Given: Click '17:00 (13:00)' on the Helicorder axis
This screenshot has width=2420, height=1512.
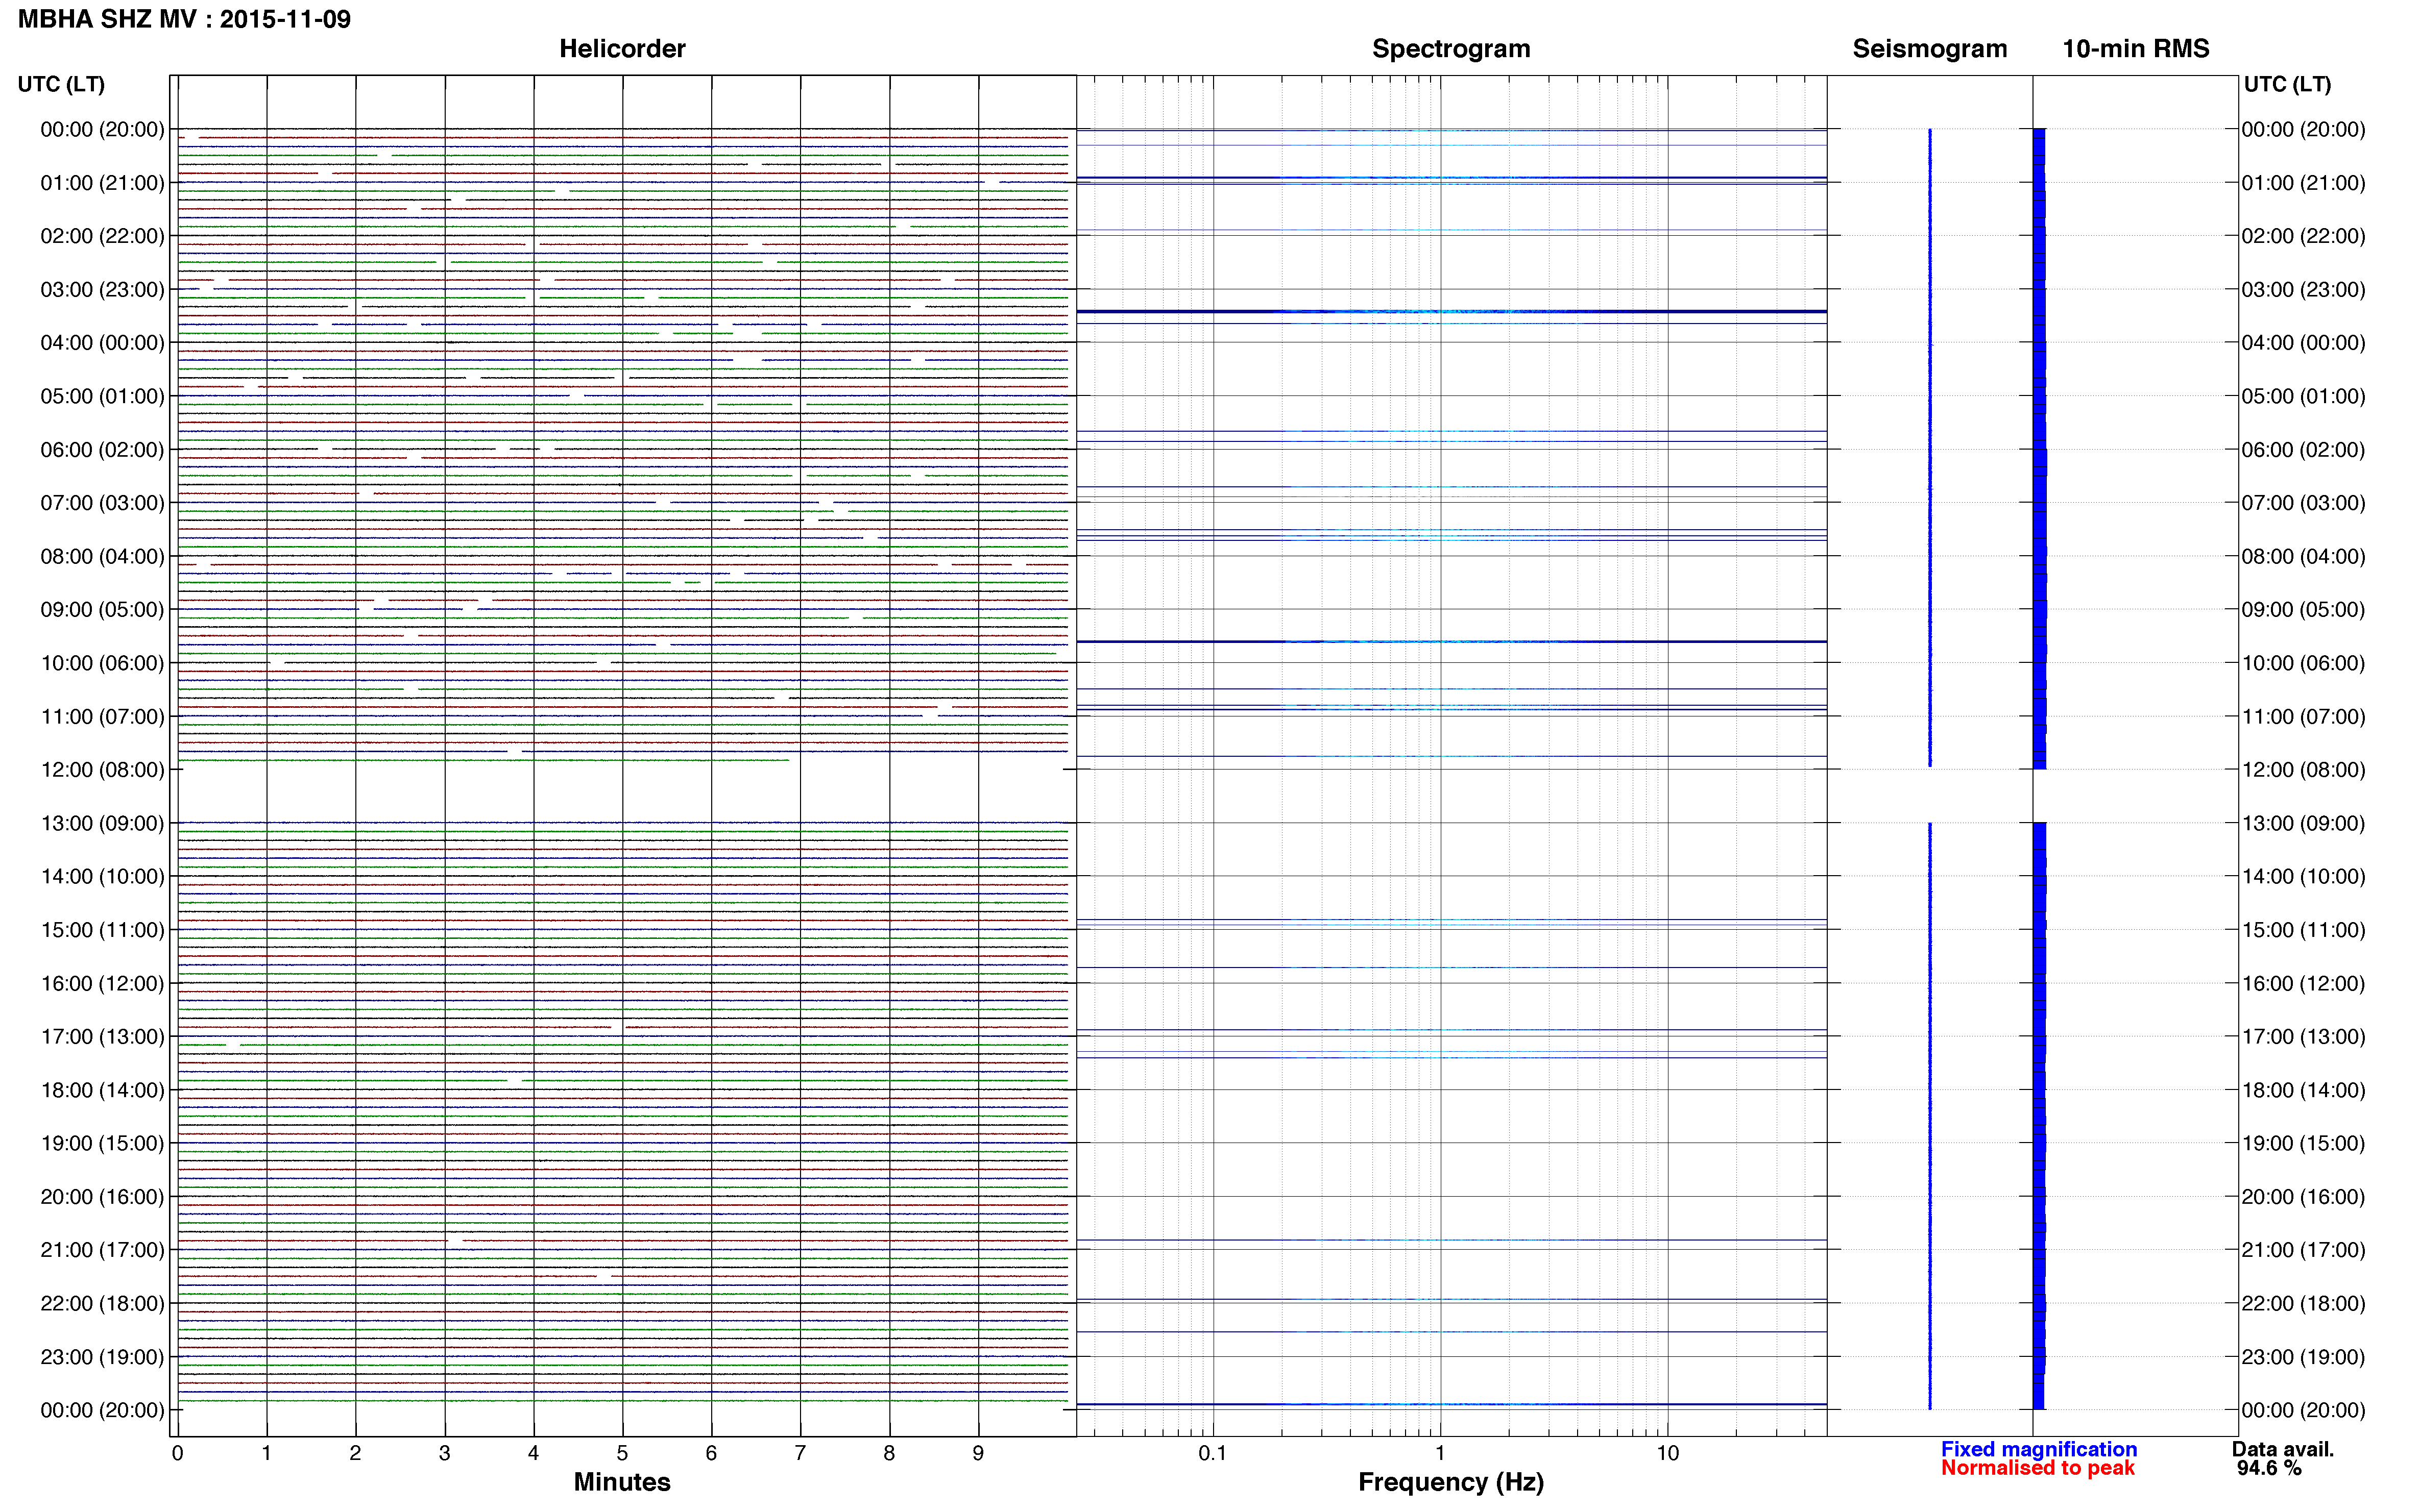Looking at the screenshot, I should [102, 1037].
